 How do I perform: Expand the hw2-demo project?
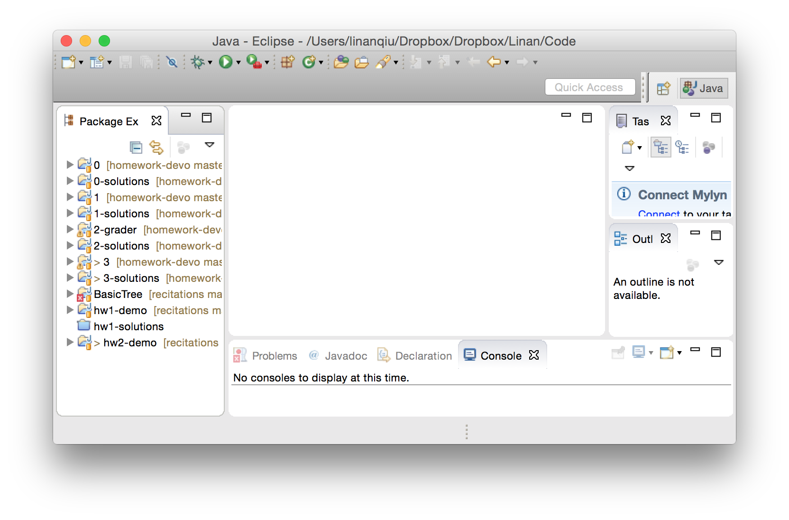pos(70,342)
